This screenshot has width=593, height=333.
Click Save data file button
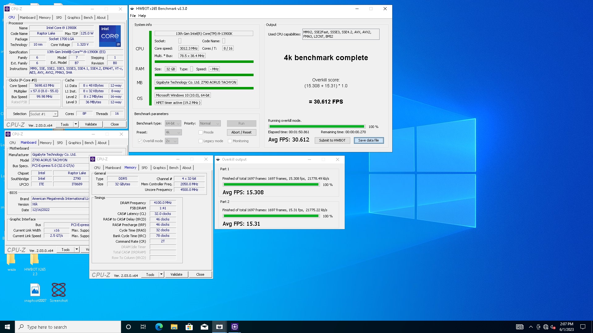(x=368, y=140)
